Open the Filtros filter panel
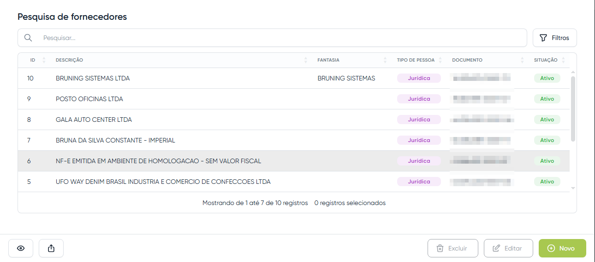Screen dimensions: 595x262 [x=554, y=38]
